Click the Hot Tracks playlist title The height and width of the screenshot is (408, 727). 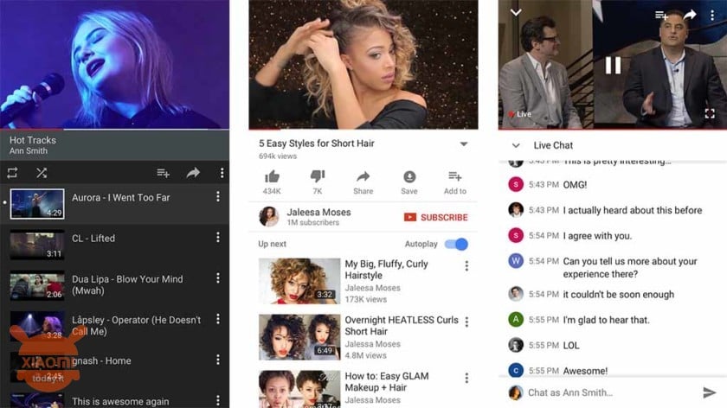(33, 140)
